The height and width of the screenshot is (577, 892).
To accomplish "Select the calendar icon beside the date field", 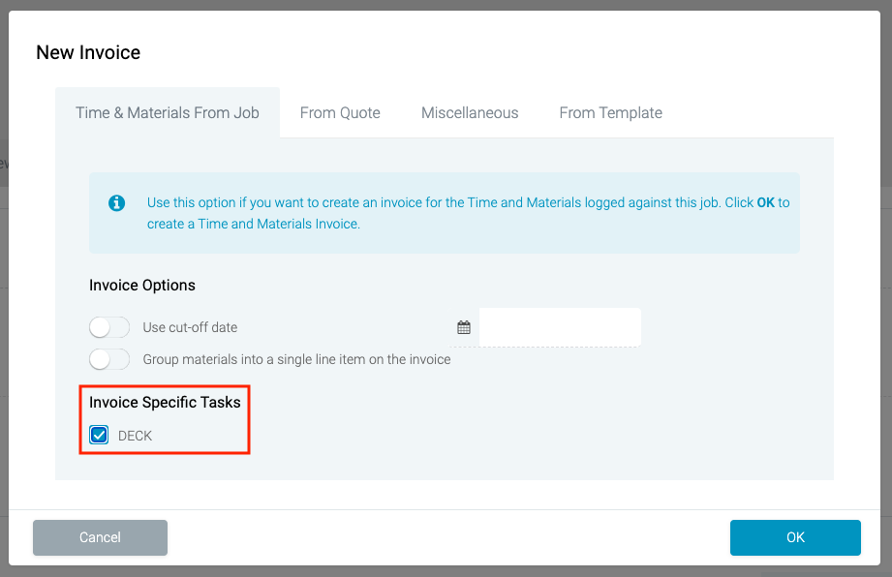I will click(463, 326).
